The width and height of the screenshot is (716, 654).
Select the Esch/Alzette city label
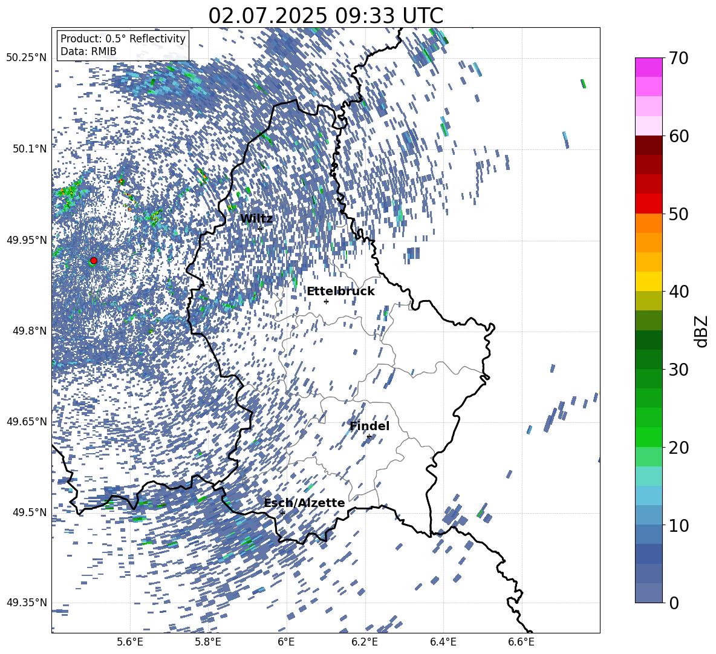304,503
